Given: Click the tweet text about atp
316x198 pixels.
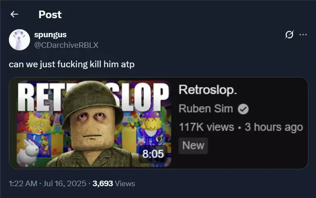Looking at the screenshot, I should tap(71, 65).
